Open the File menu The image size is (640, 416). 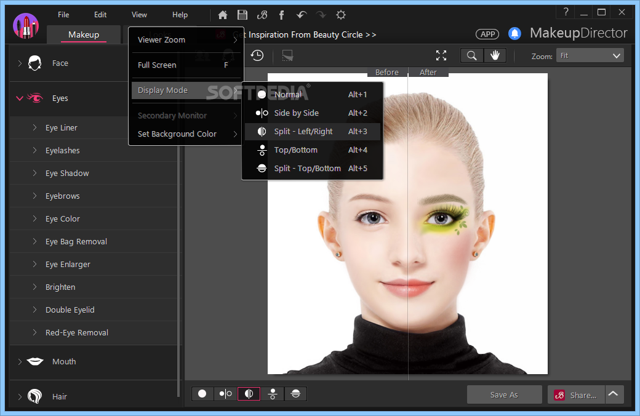[63, 15]
